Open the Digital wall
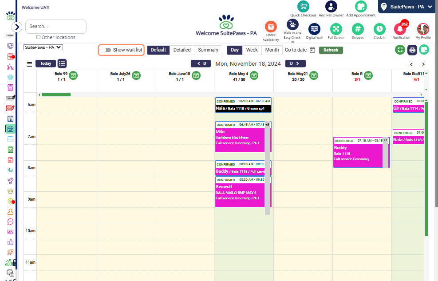 (x=314, y=29)
